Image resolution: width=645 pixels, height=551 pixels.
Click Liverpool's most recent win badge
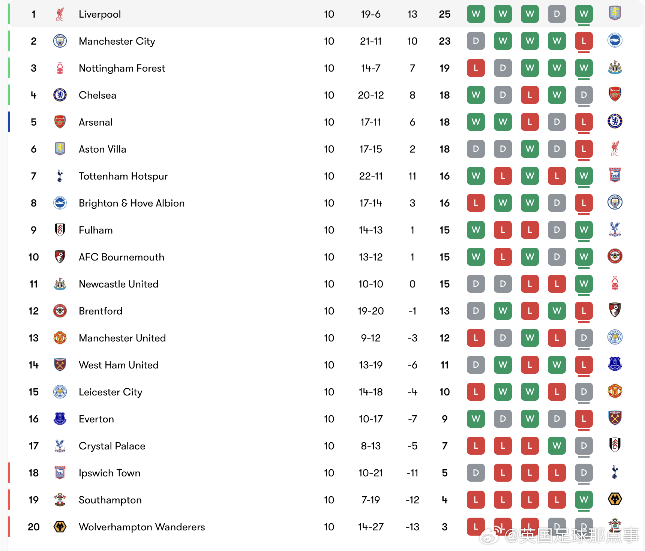tap(583, 14)
